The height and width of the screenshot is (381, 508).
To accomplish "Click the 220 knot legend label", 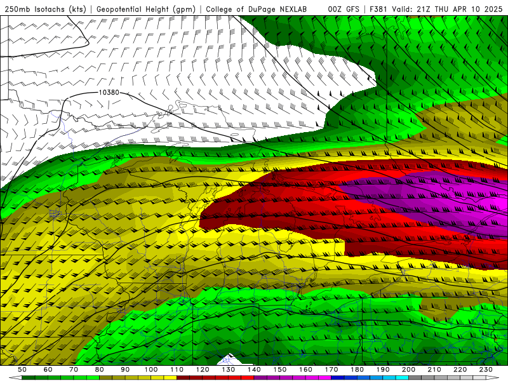I will click(460, 370).
